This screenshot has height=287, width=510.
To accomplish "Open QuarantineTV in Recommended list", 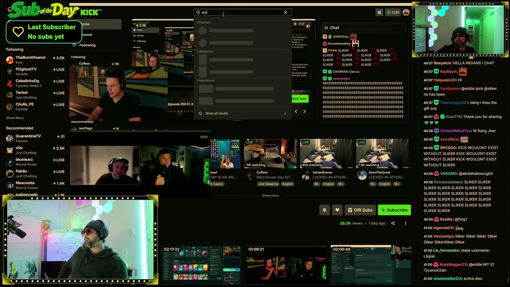I will (x=35, y=138).
